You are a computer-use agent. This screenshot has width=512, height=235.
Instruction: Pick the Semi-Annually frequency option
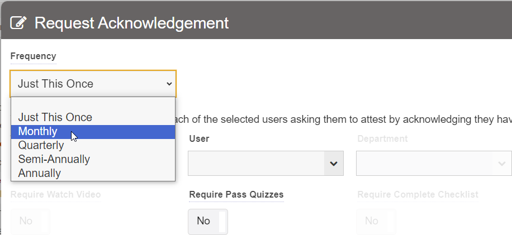(x=54, y=159)
